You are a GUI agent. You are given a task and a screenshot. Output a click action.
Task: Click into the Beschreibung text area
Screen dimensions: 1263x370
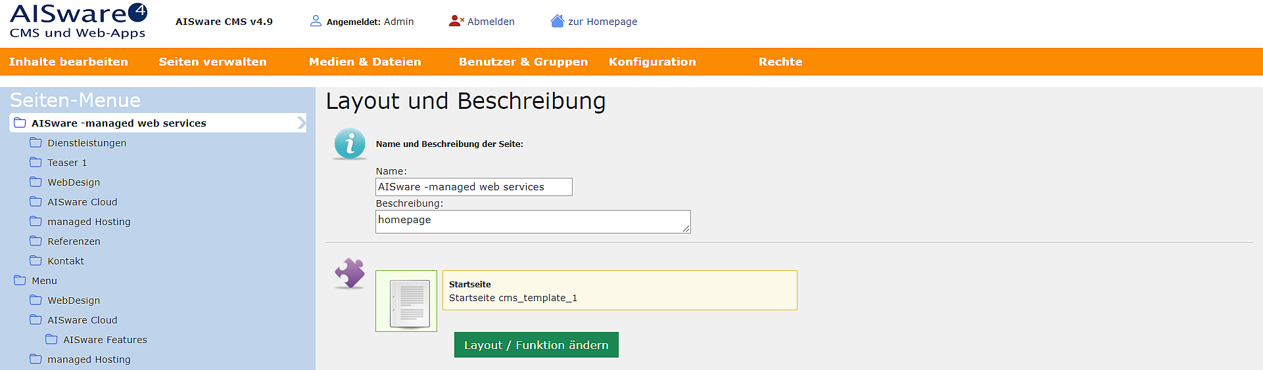pyautogui.click(x=533, y=222)
